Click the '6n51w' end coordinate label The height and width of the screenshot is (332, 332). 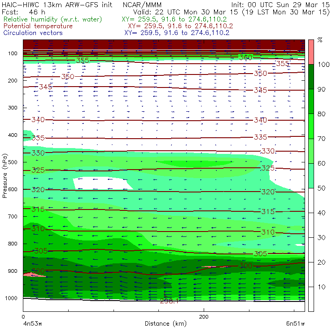click(295, 324)
